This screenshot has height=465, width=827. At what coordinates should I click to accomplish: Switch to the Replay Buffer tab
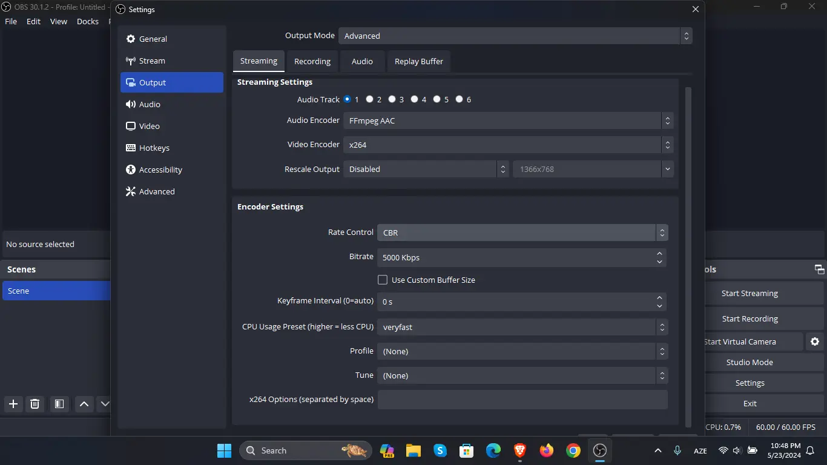click(x=419, y=61)
